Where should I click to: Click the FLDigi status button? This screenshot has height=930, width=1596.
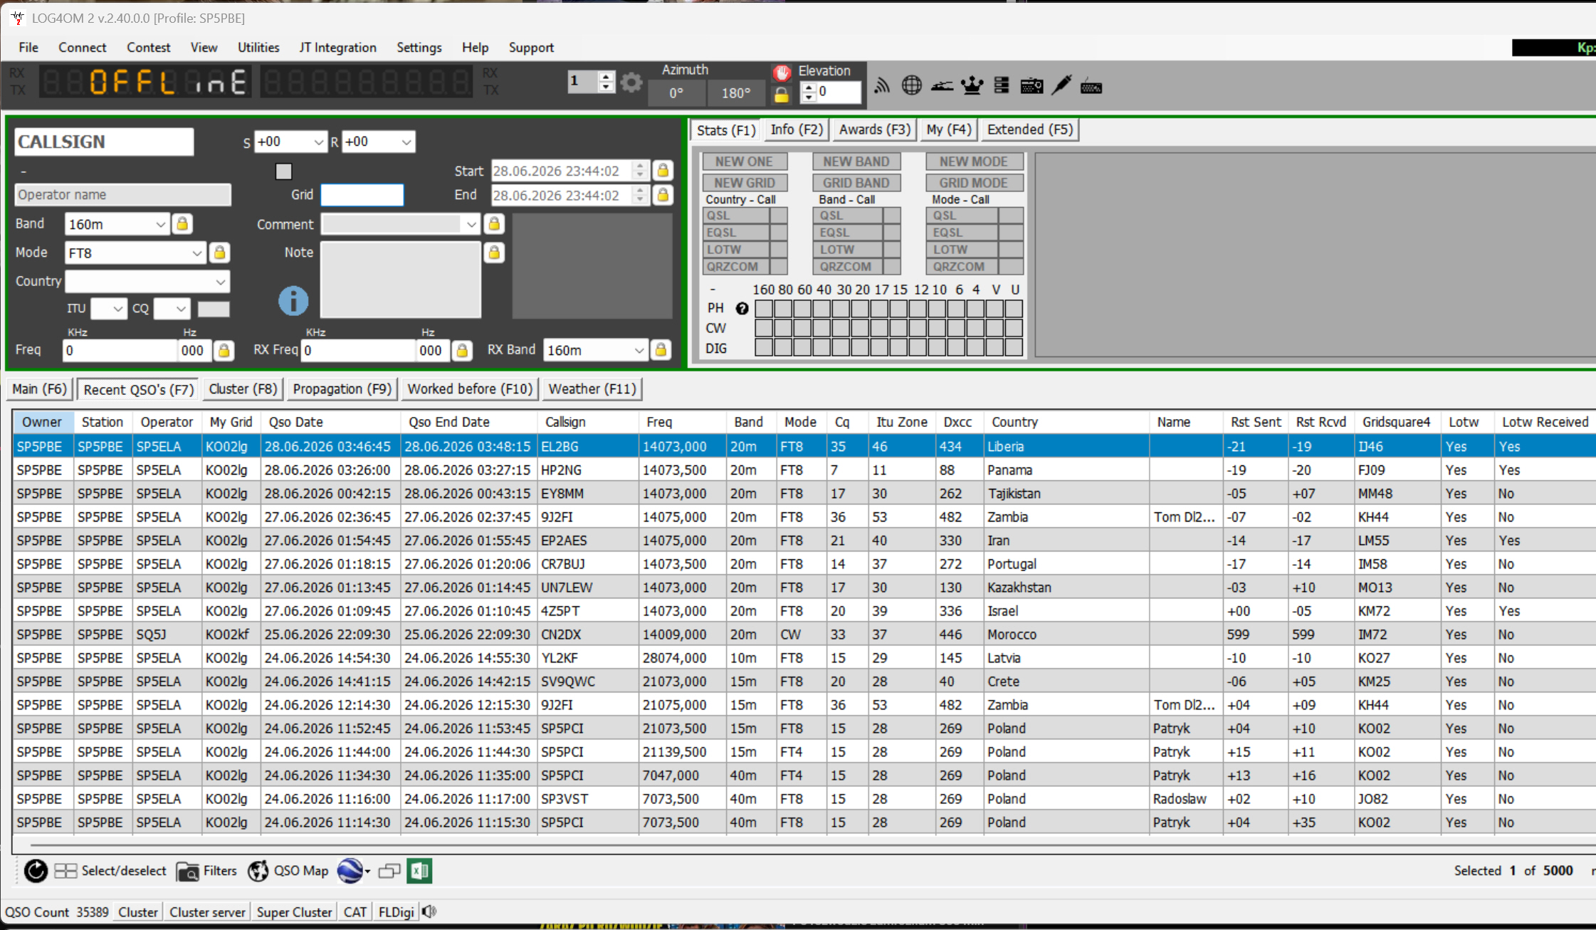(x=396, y=912)
